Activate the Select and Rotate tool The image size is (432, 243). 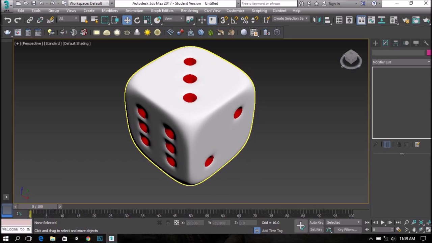click(137, 20)
